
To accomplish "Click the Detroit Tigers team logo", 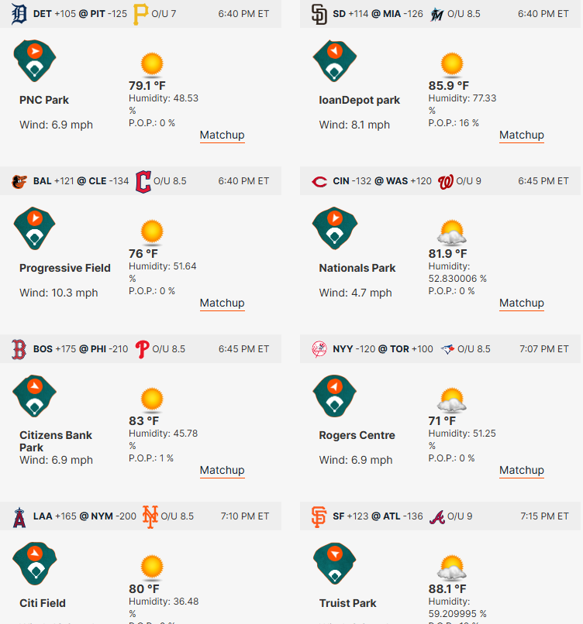I will point(19,14).
